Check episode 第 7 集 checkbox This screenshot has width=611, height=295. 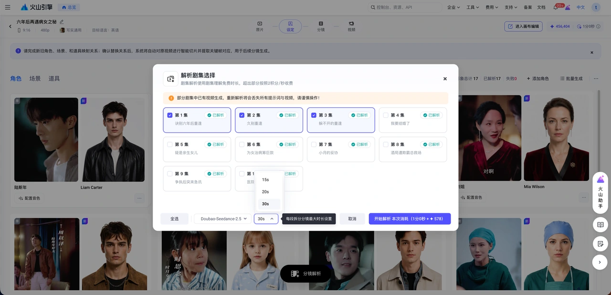pos(314,144)
